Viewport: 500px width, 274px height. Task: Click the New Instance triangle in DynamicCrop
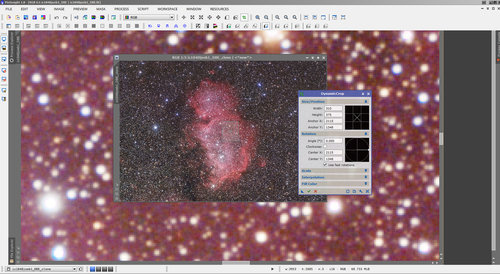302,191
